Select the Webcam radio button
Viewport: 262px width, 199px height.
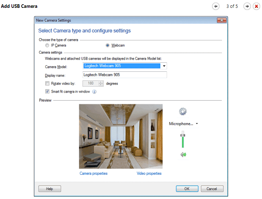tap(107, 45)
